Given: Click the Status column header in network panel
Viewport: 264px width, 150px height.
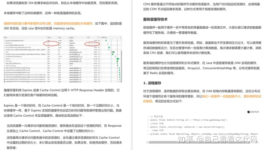Looking at the screenshot, I should pyautogui.click(x=49, y=37).
